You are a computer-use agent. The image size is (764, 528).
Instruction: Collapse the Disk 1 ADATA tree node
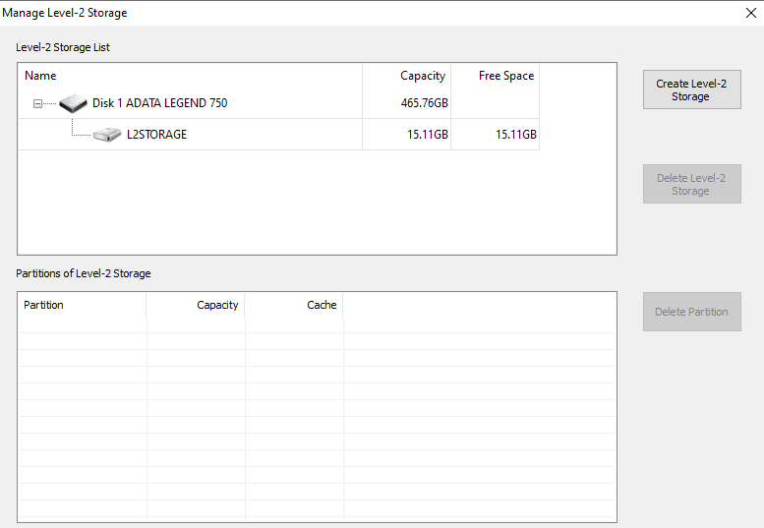tap(38, 103)
